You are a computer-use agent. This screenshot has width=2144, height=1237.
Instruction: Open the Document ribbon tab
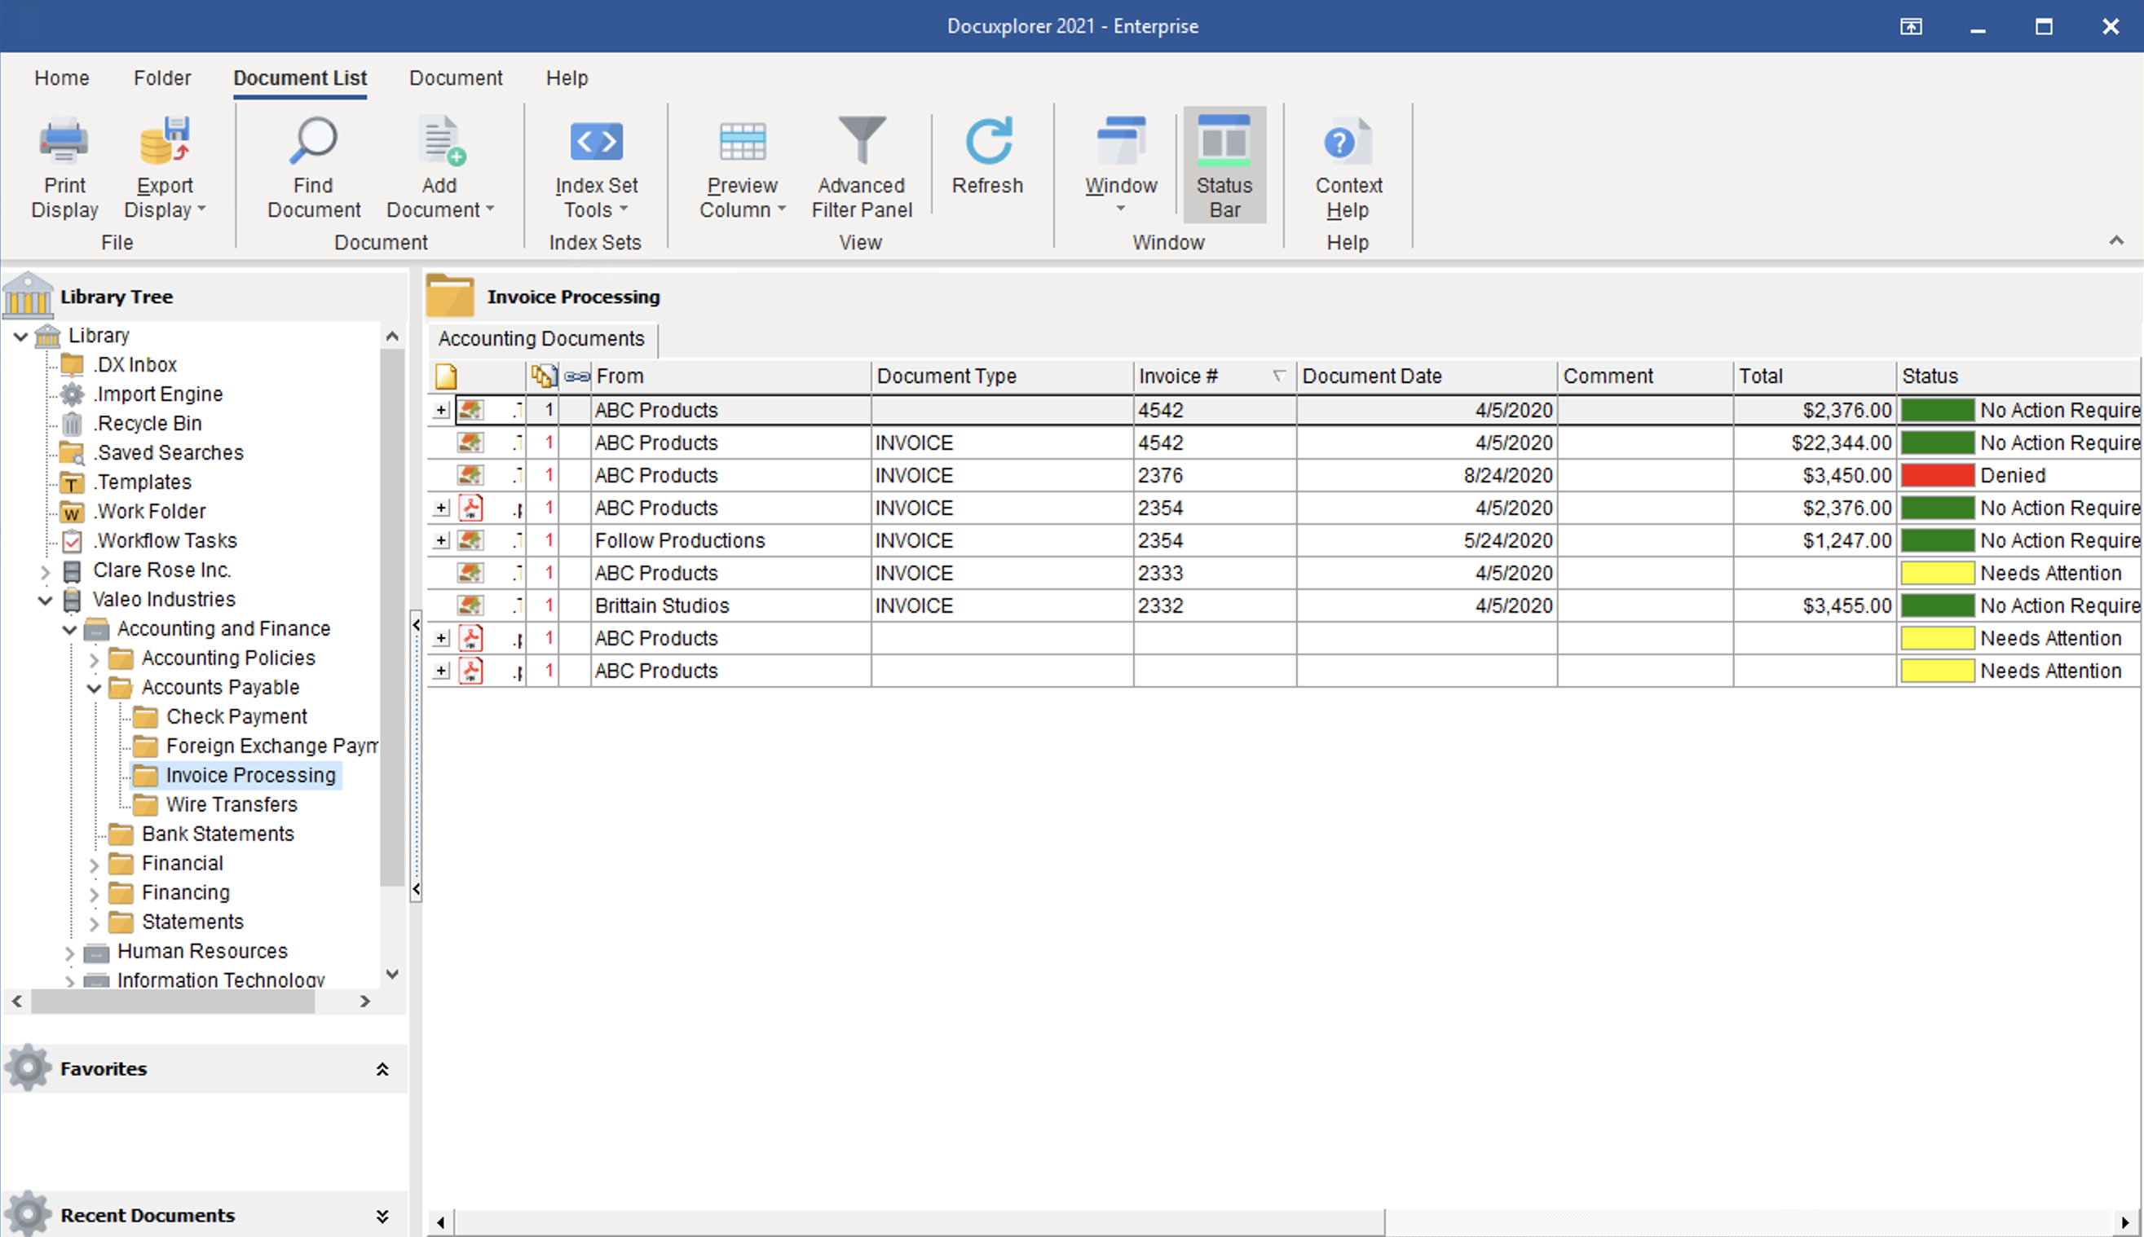[456, 78]
